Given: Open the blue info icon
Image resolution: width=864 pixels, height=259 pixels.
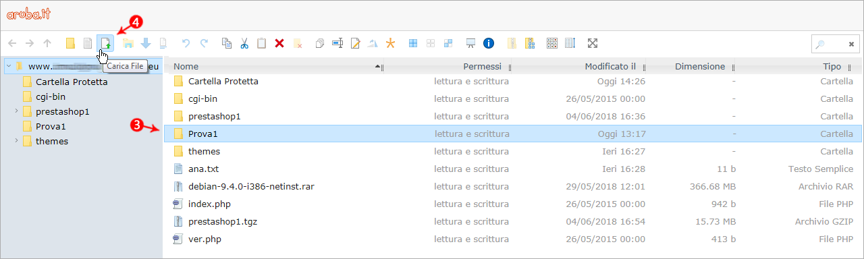Looking at the screenshot, I should click(x=489, y=43).
